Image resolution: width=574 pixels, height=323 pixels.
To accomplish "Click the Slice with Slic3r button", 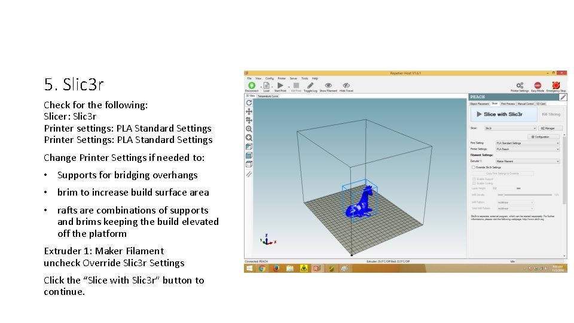I will pos(503,114).
